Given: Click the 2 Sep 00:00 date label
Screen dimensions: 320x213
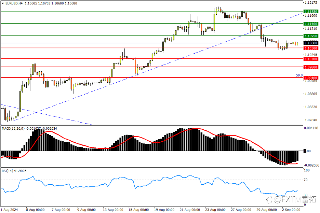Looking at the screenshot, I should 291,210.
